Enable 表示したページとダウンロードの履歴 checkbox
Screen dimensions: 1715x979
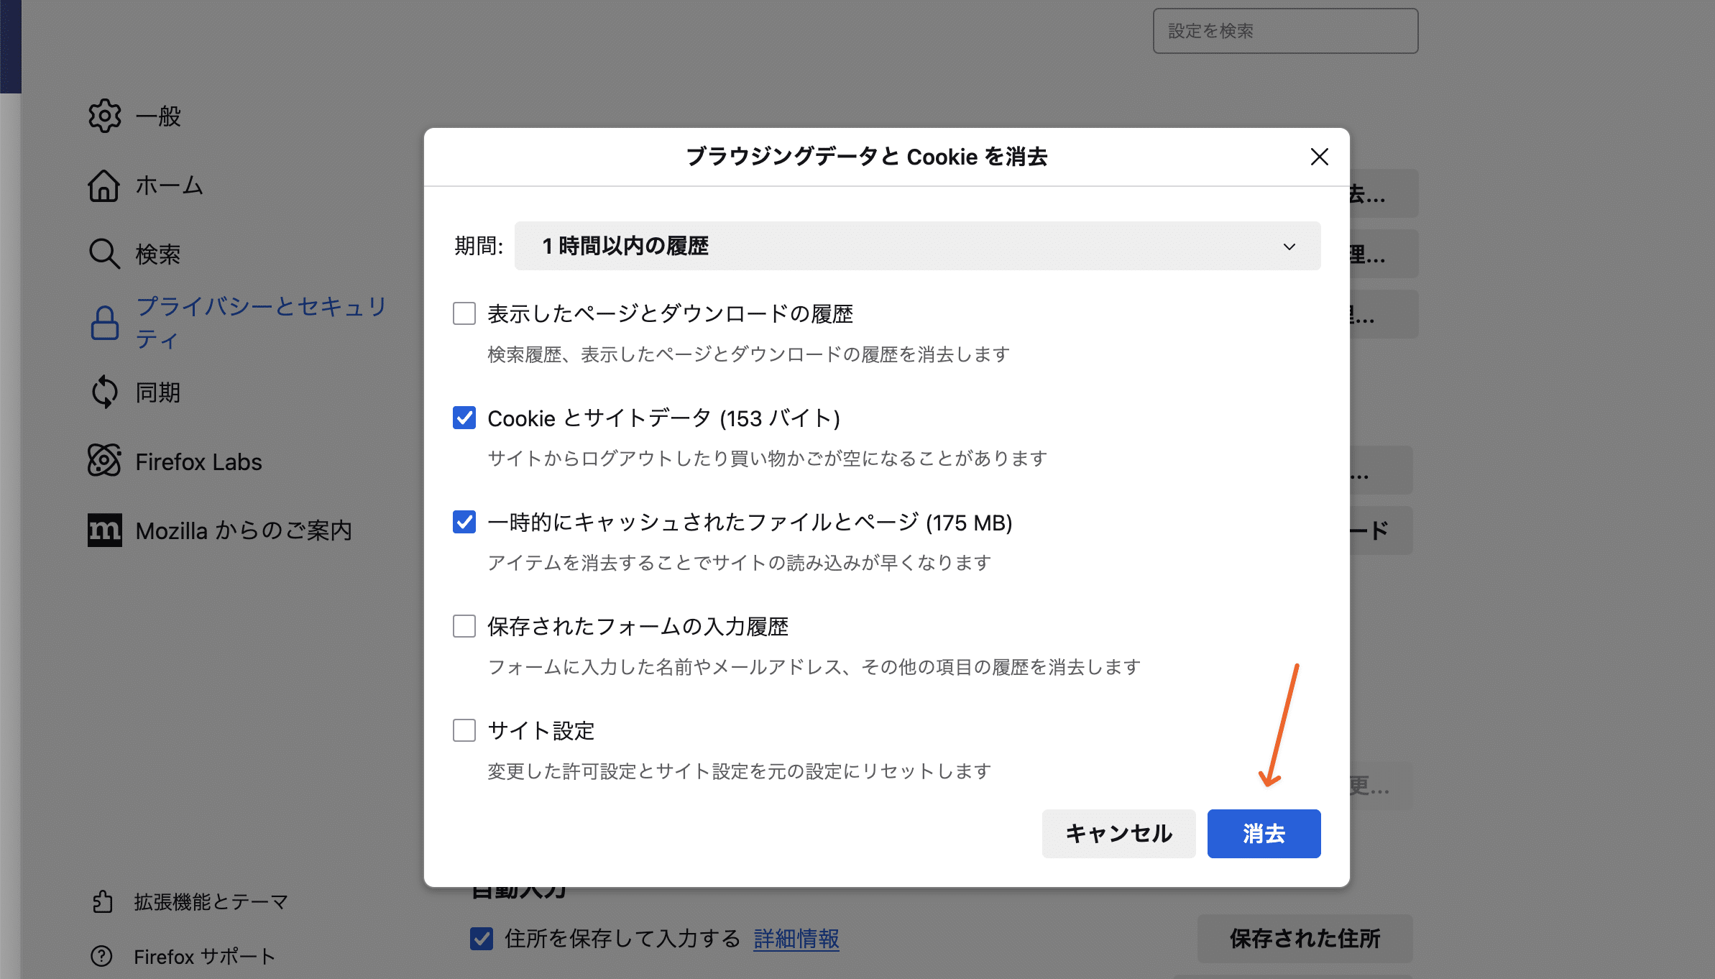[x=464, y=313]
